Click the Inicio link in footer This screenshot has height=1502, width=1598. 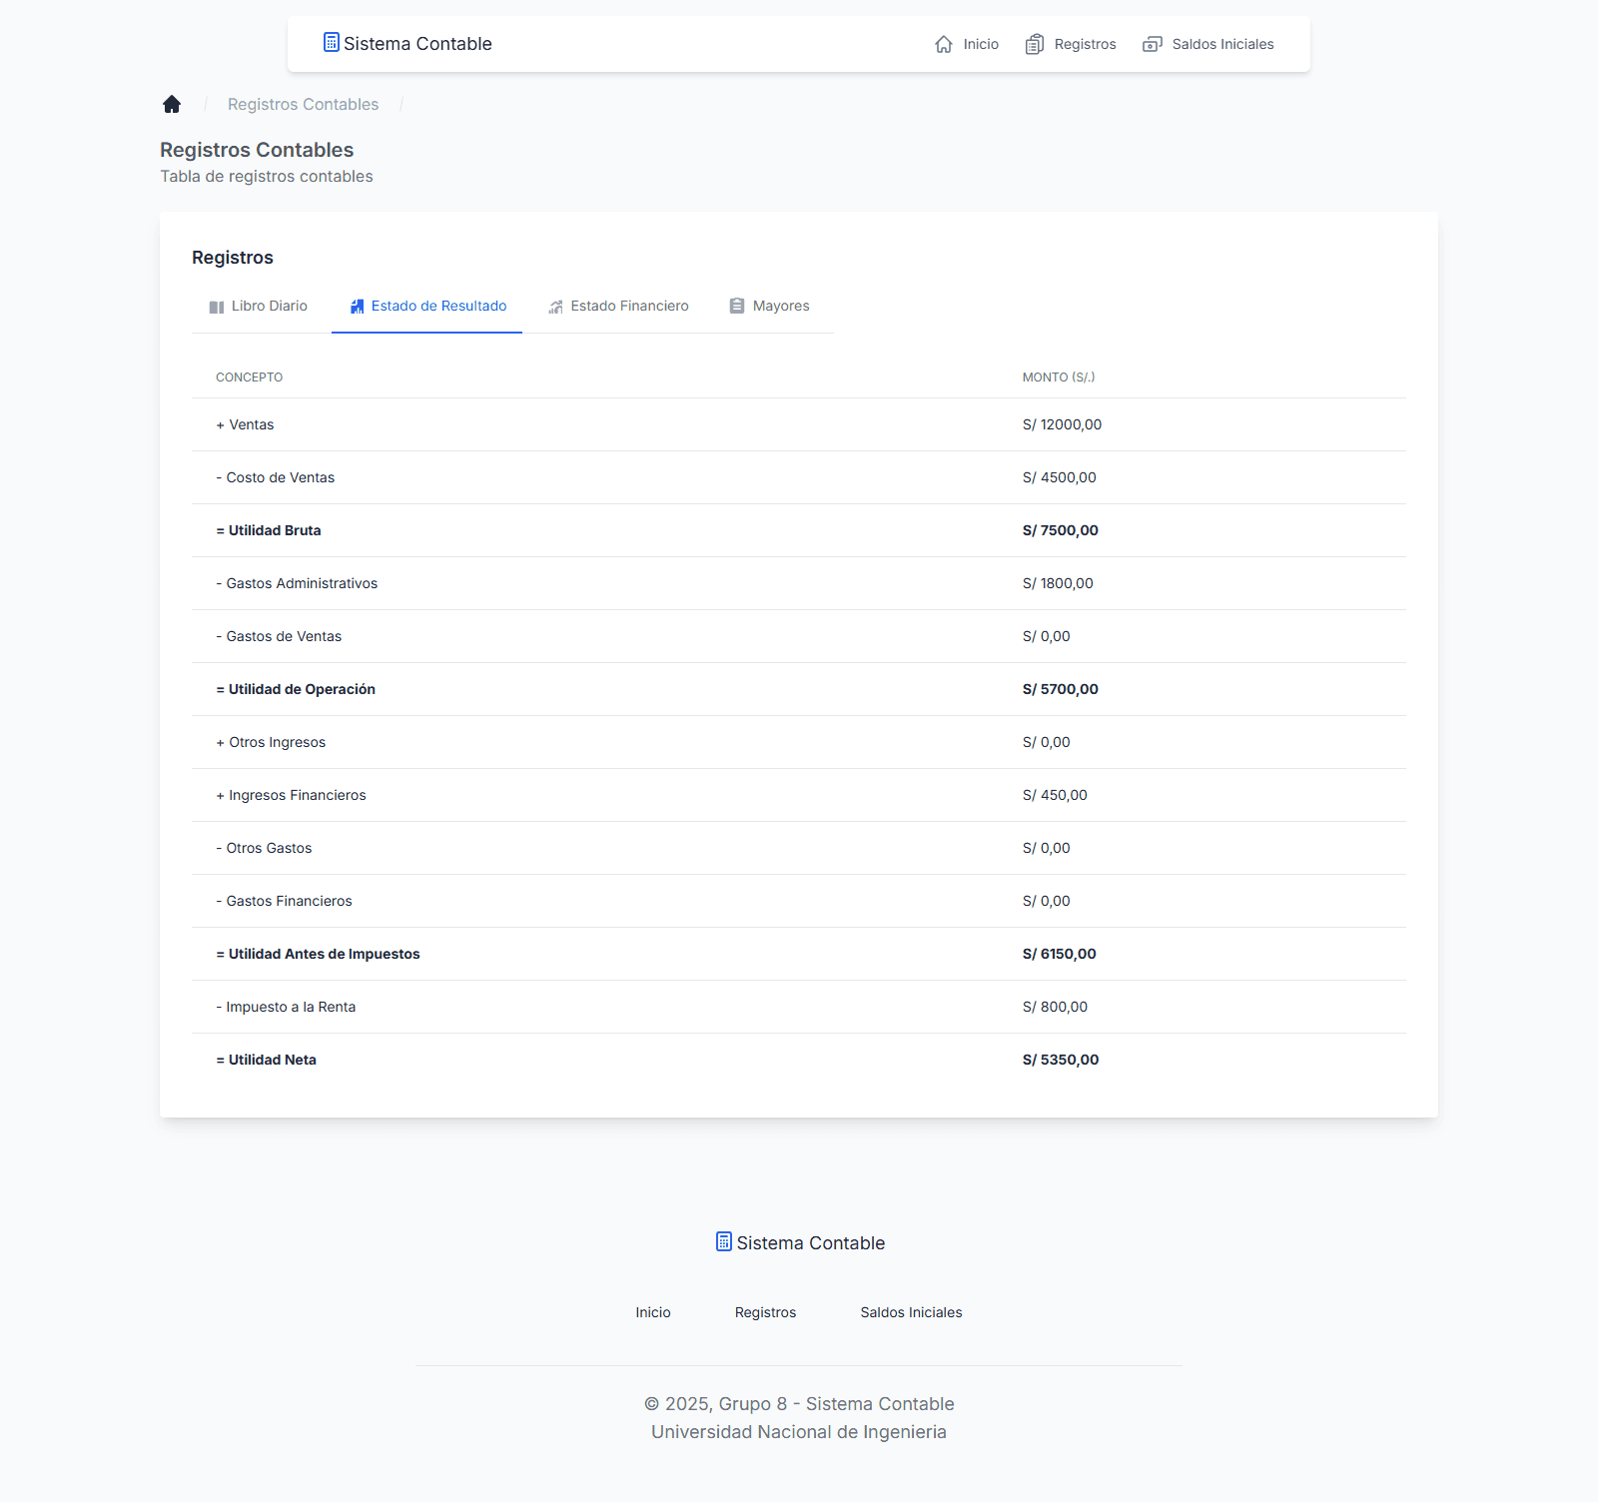pos(653,1312)
